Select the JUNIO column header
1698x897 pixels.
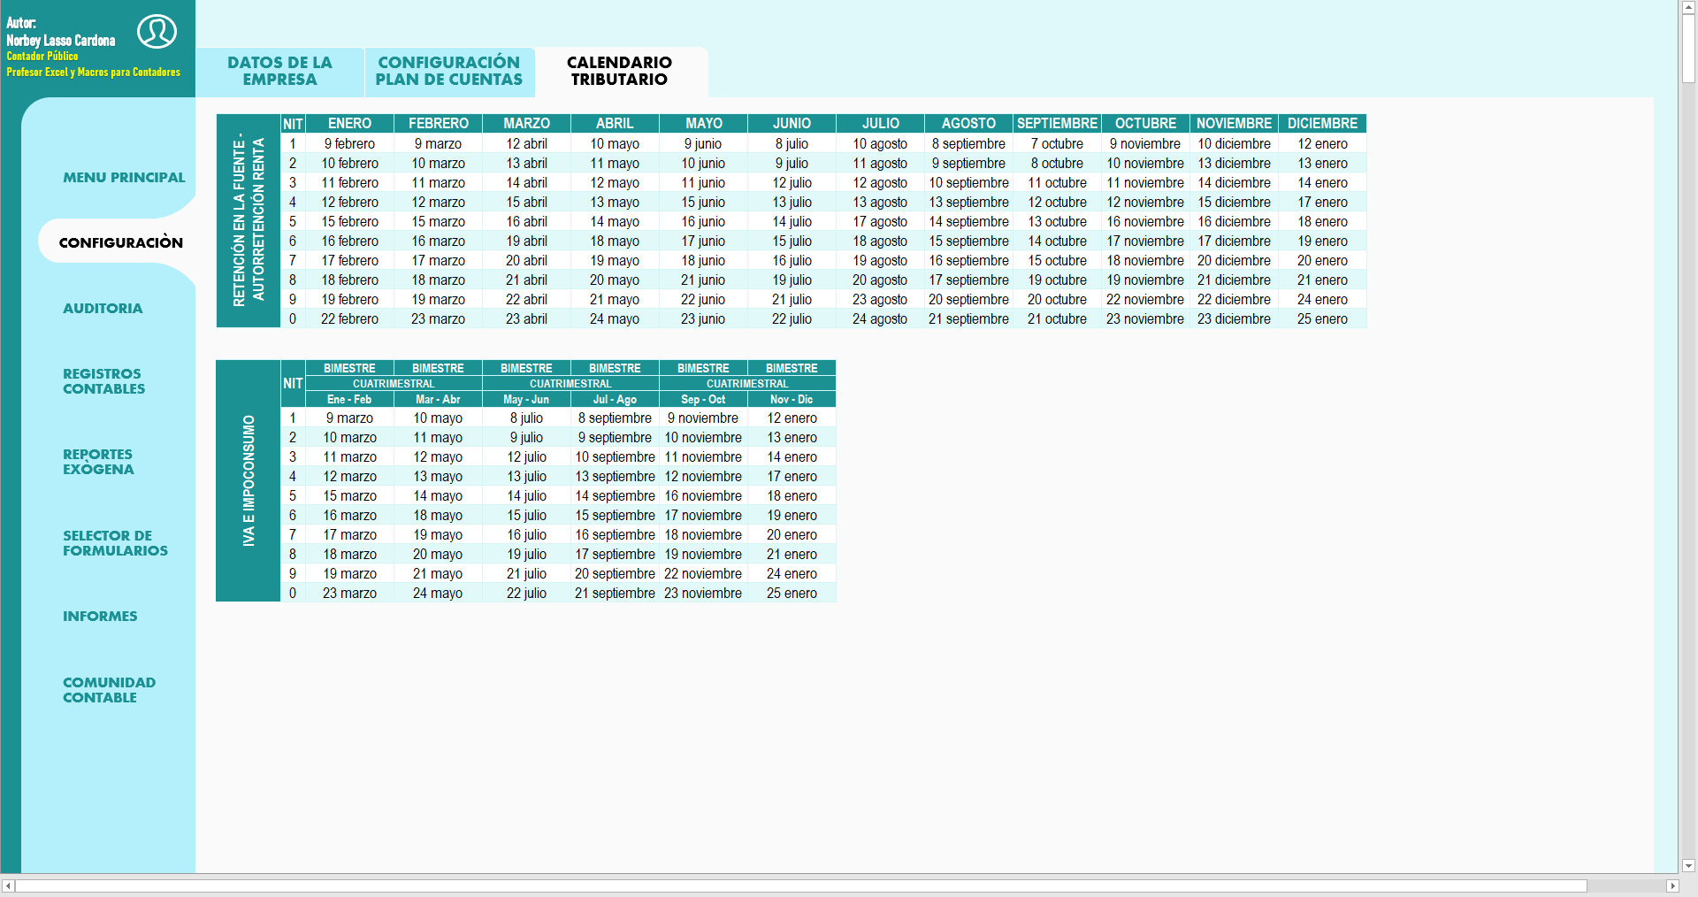(x=792, y=124)
